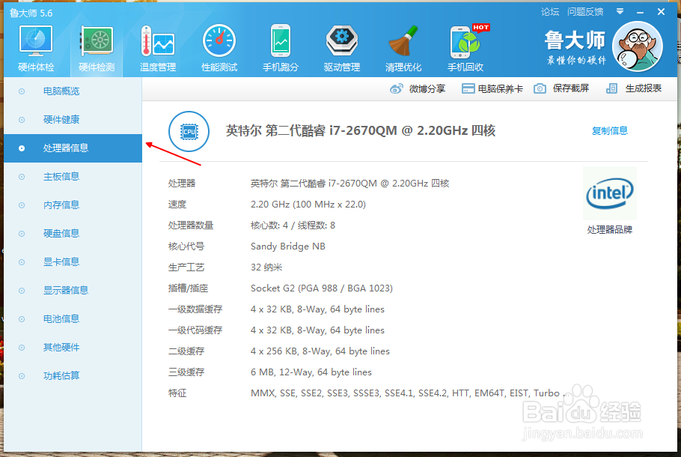
Task: Open 手机跑分 phone benchmark icon
Action: (x=281, y=41)
